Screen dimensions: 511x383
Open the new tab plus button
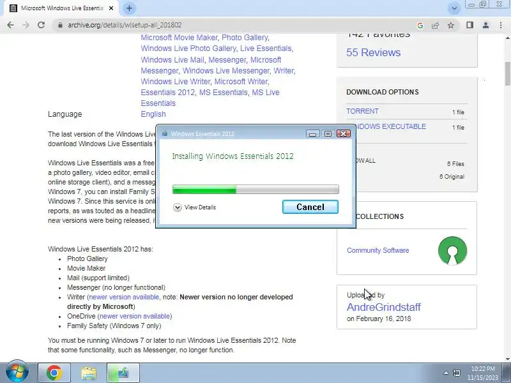[x=129, y=8]
